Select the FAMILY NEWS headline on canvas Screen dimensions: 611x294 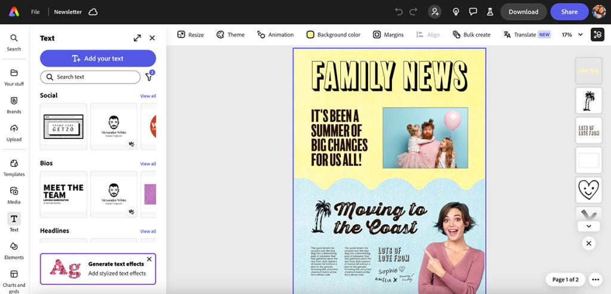[x=389, y=76]
